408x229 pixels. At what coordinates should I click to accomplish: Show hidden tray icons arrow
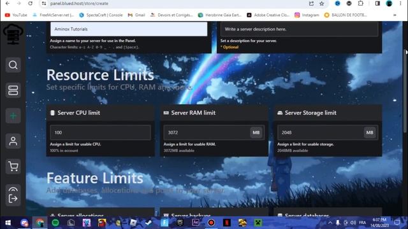(330, 223)
